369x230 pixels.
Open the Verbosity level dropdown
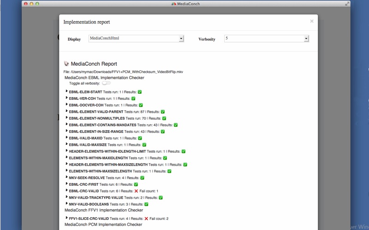267,39
